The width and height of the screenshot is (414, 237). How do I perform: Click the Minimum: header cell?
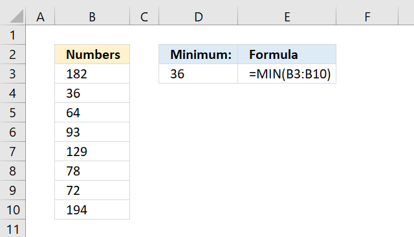click(x=199, y=54)
